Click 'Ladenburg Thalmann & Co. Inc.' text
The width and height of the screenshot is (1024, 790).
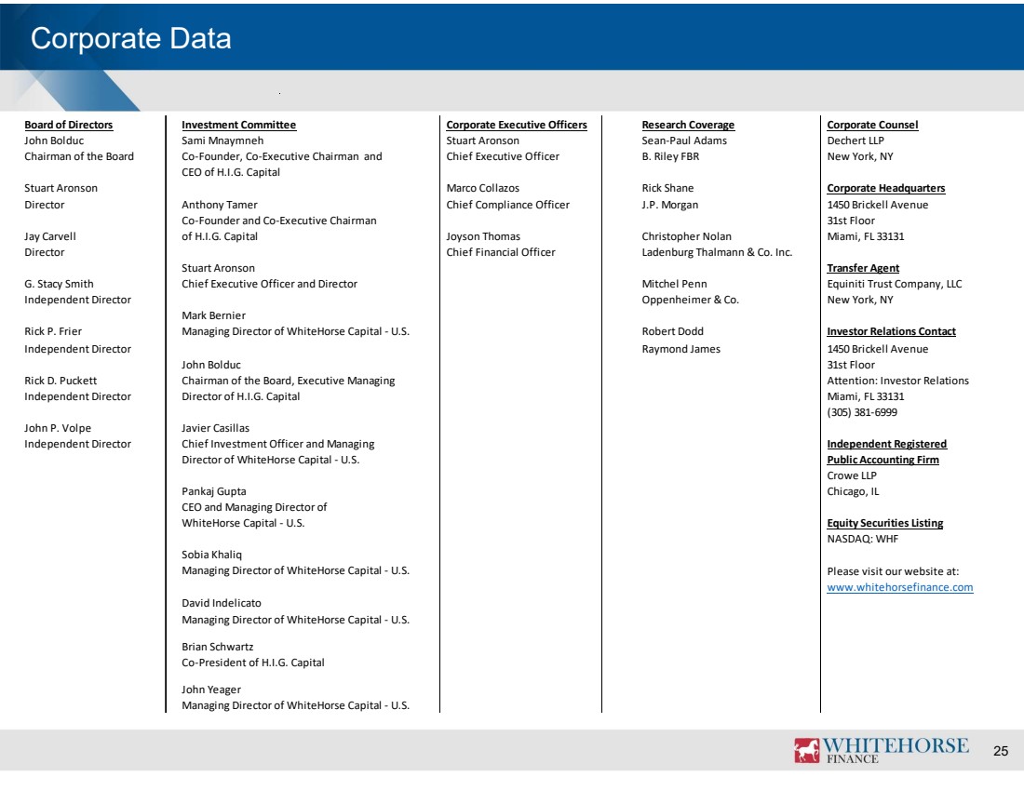coord(717,252)
